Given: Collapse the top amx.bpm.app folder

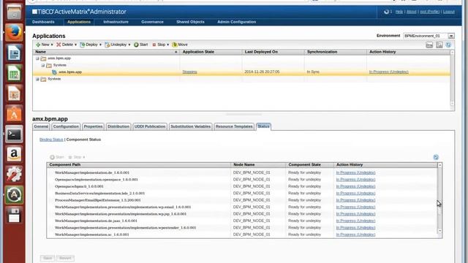Looking at the screenshot, I should (37, 58).
